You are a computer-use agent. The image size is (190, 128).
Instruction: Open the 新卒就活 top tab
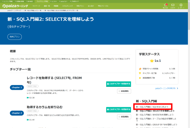pyautogui.click(x=30, y=1)
